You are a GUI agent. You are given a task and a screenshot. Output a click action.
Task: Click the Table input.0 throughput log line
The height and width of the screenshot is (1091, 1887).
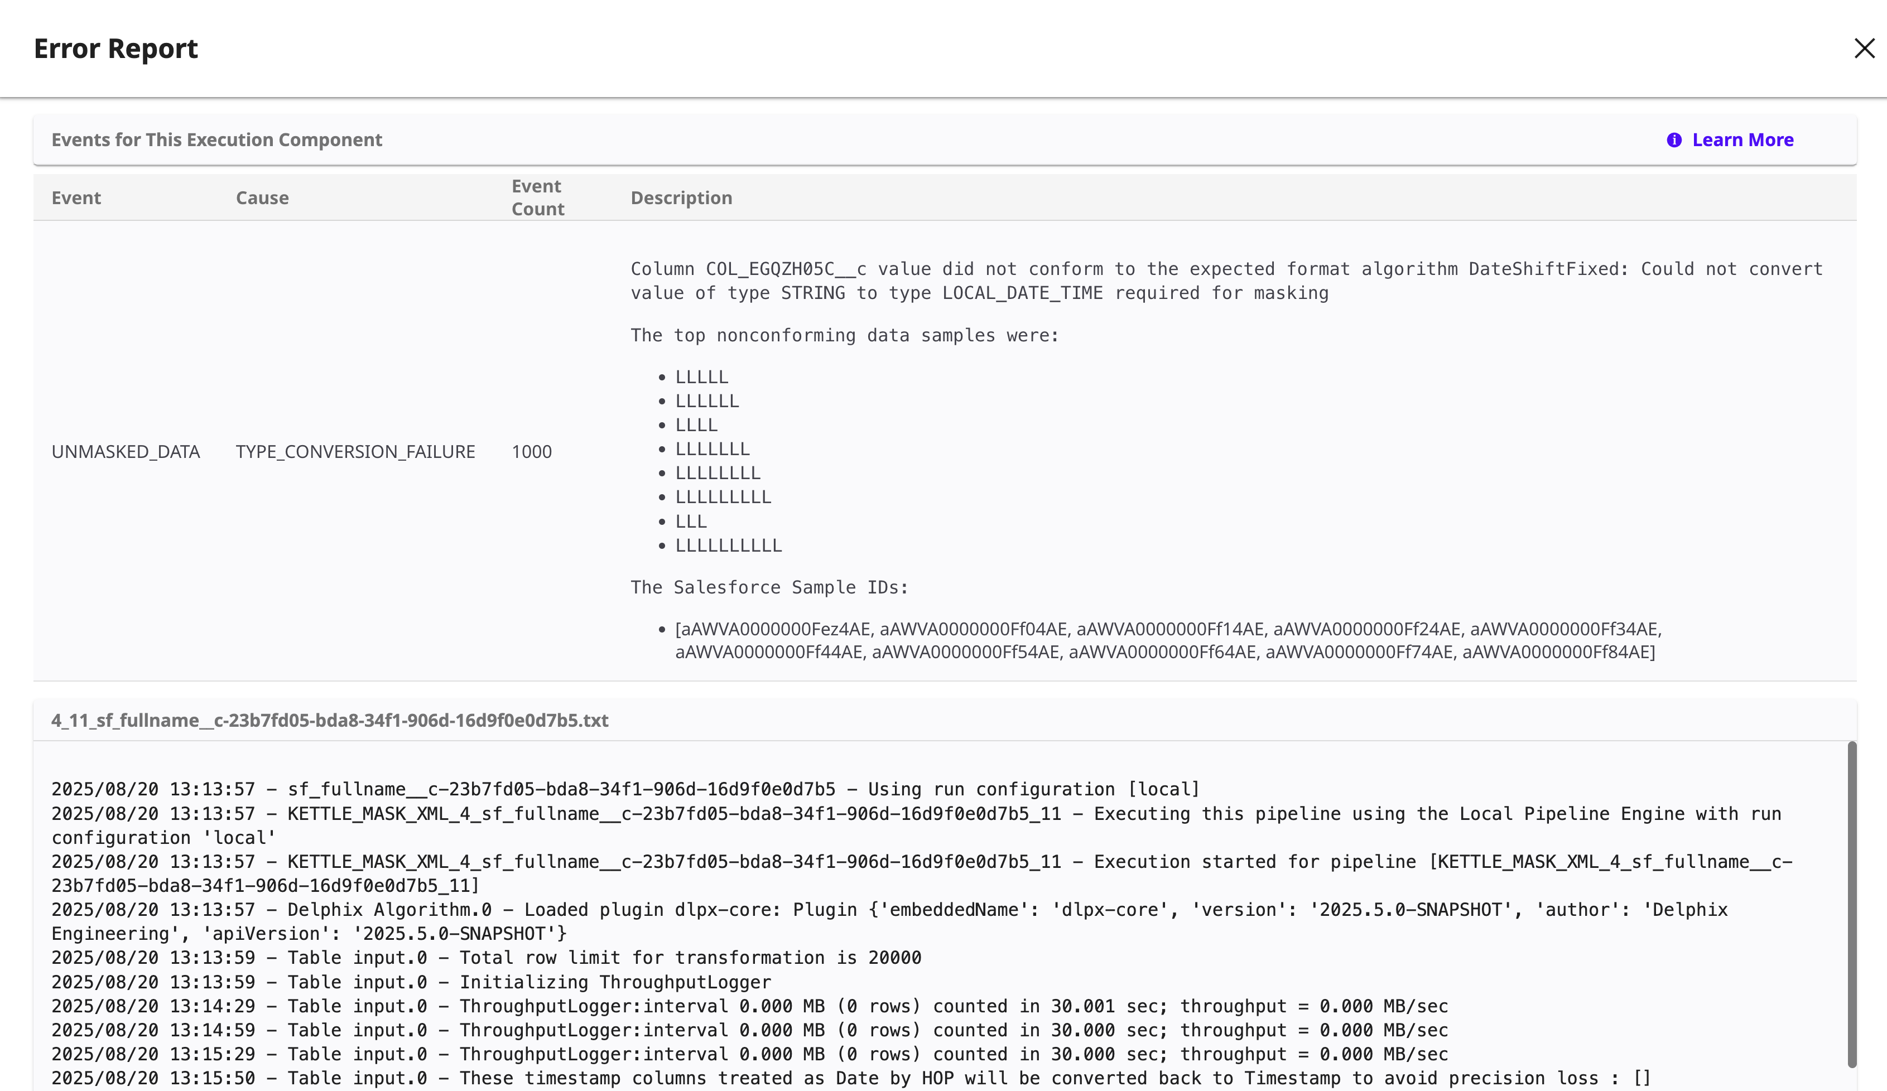pyautogui.click(x=749, y=1006)
